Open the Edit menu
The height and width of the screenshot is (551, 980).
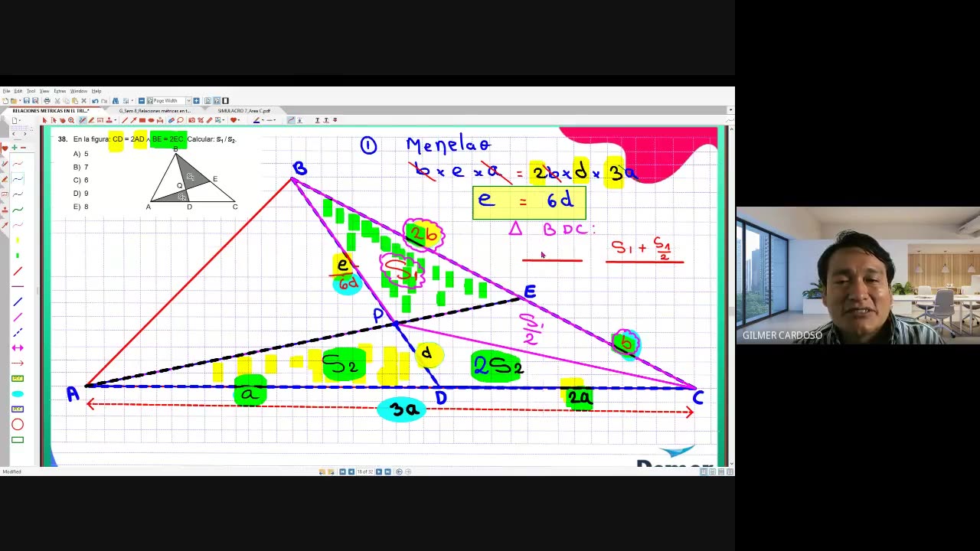coord(18,91)
